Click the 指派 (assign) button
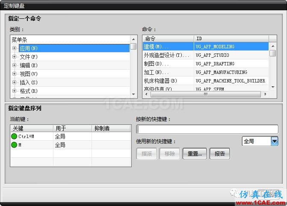The image size is (287, 206). click(147, 154)
